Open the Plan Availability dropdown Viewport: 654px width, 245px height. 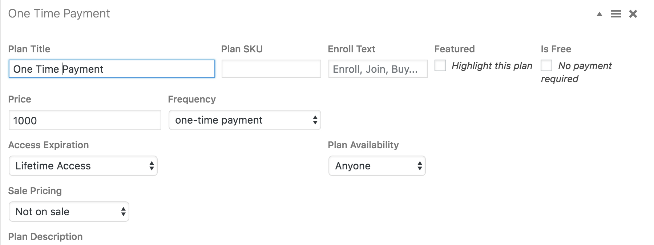click(377, 166)
